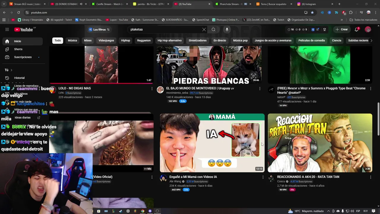
Task: Open the PIEDRAS BLANCAS video thumbnail
Action: coord(209,65)
